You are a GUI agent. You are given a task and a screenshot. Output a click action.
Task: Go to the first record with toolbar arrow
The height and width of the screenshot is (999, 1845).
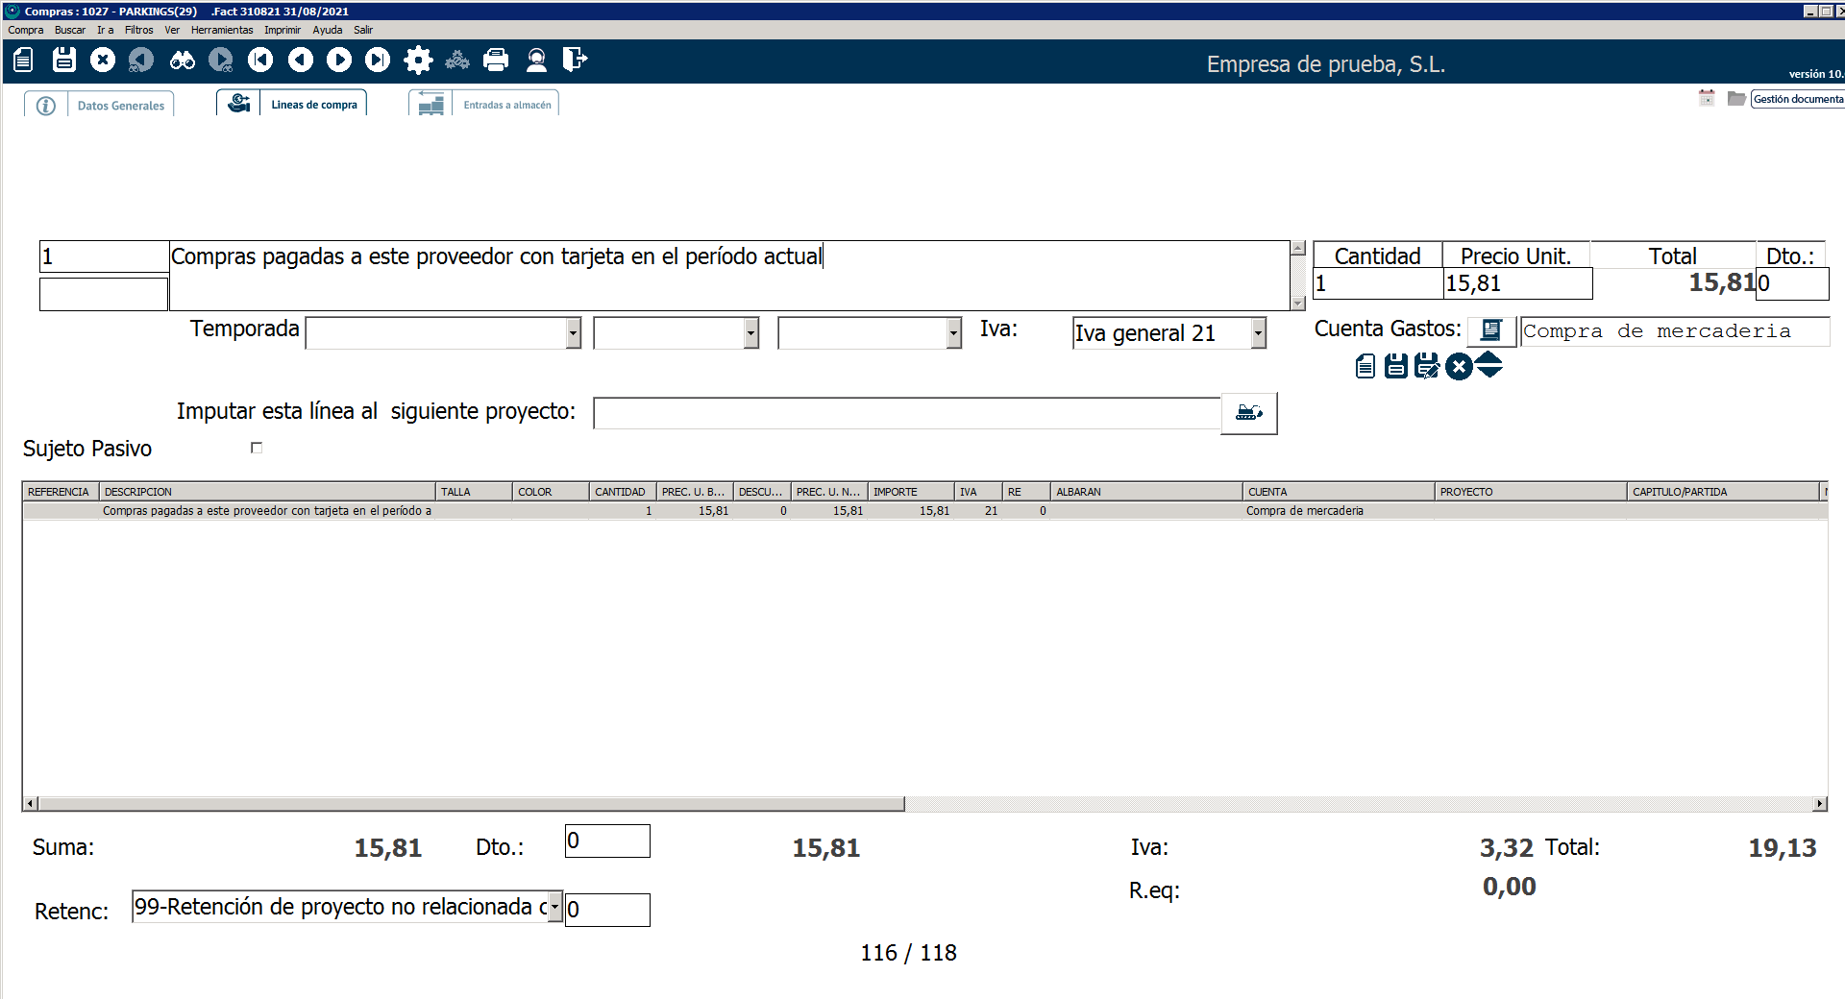(260, 61)
